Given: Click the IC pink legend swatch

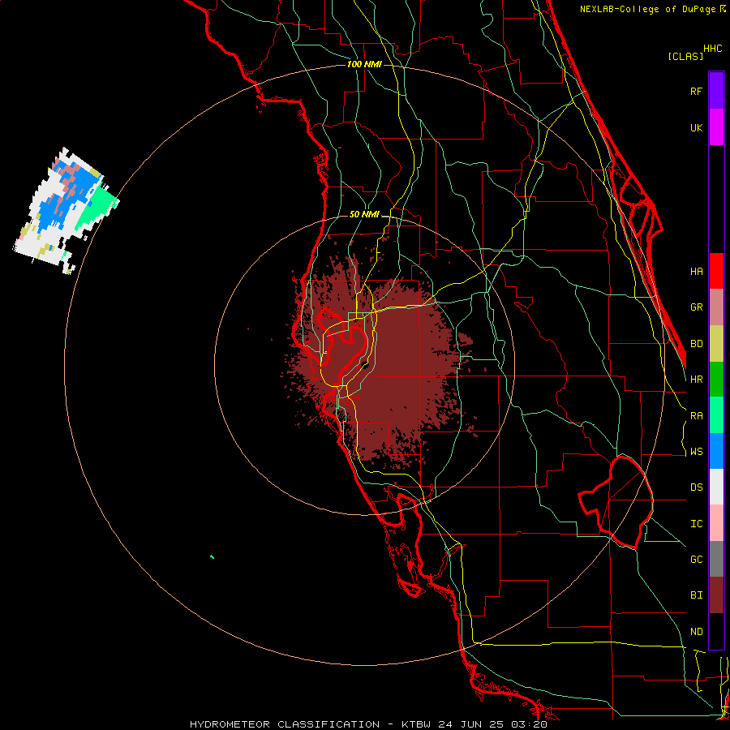Looking at the screenshot, I should pyautogui.click(x=716, y=523).
